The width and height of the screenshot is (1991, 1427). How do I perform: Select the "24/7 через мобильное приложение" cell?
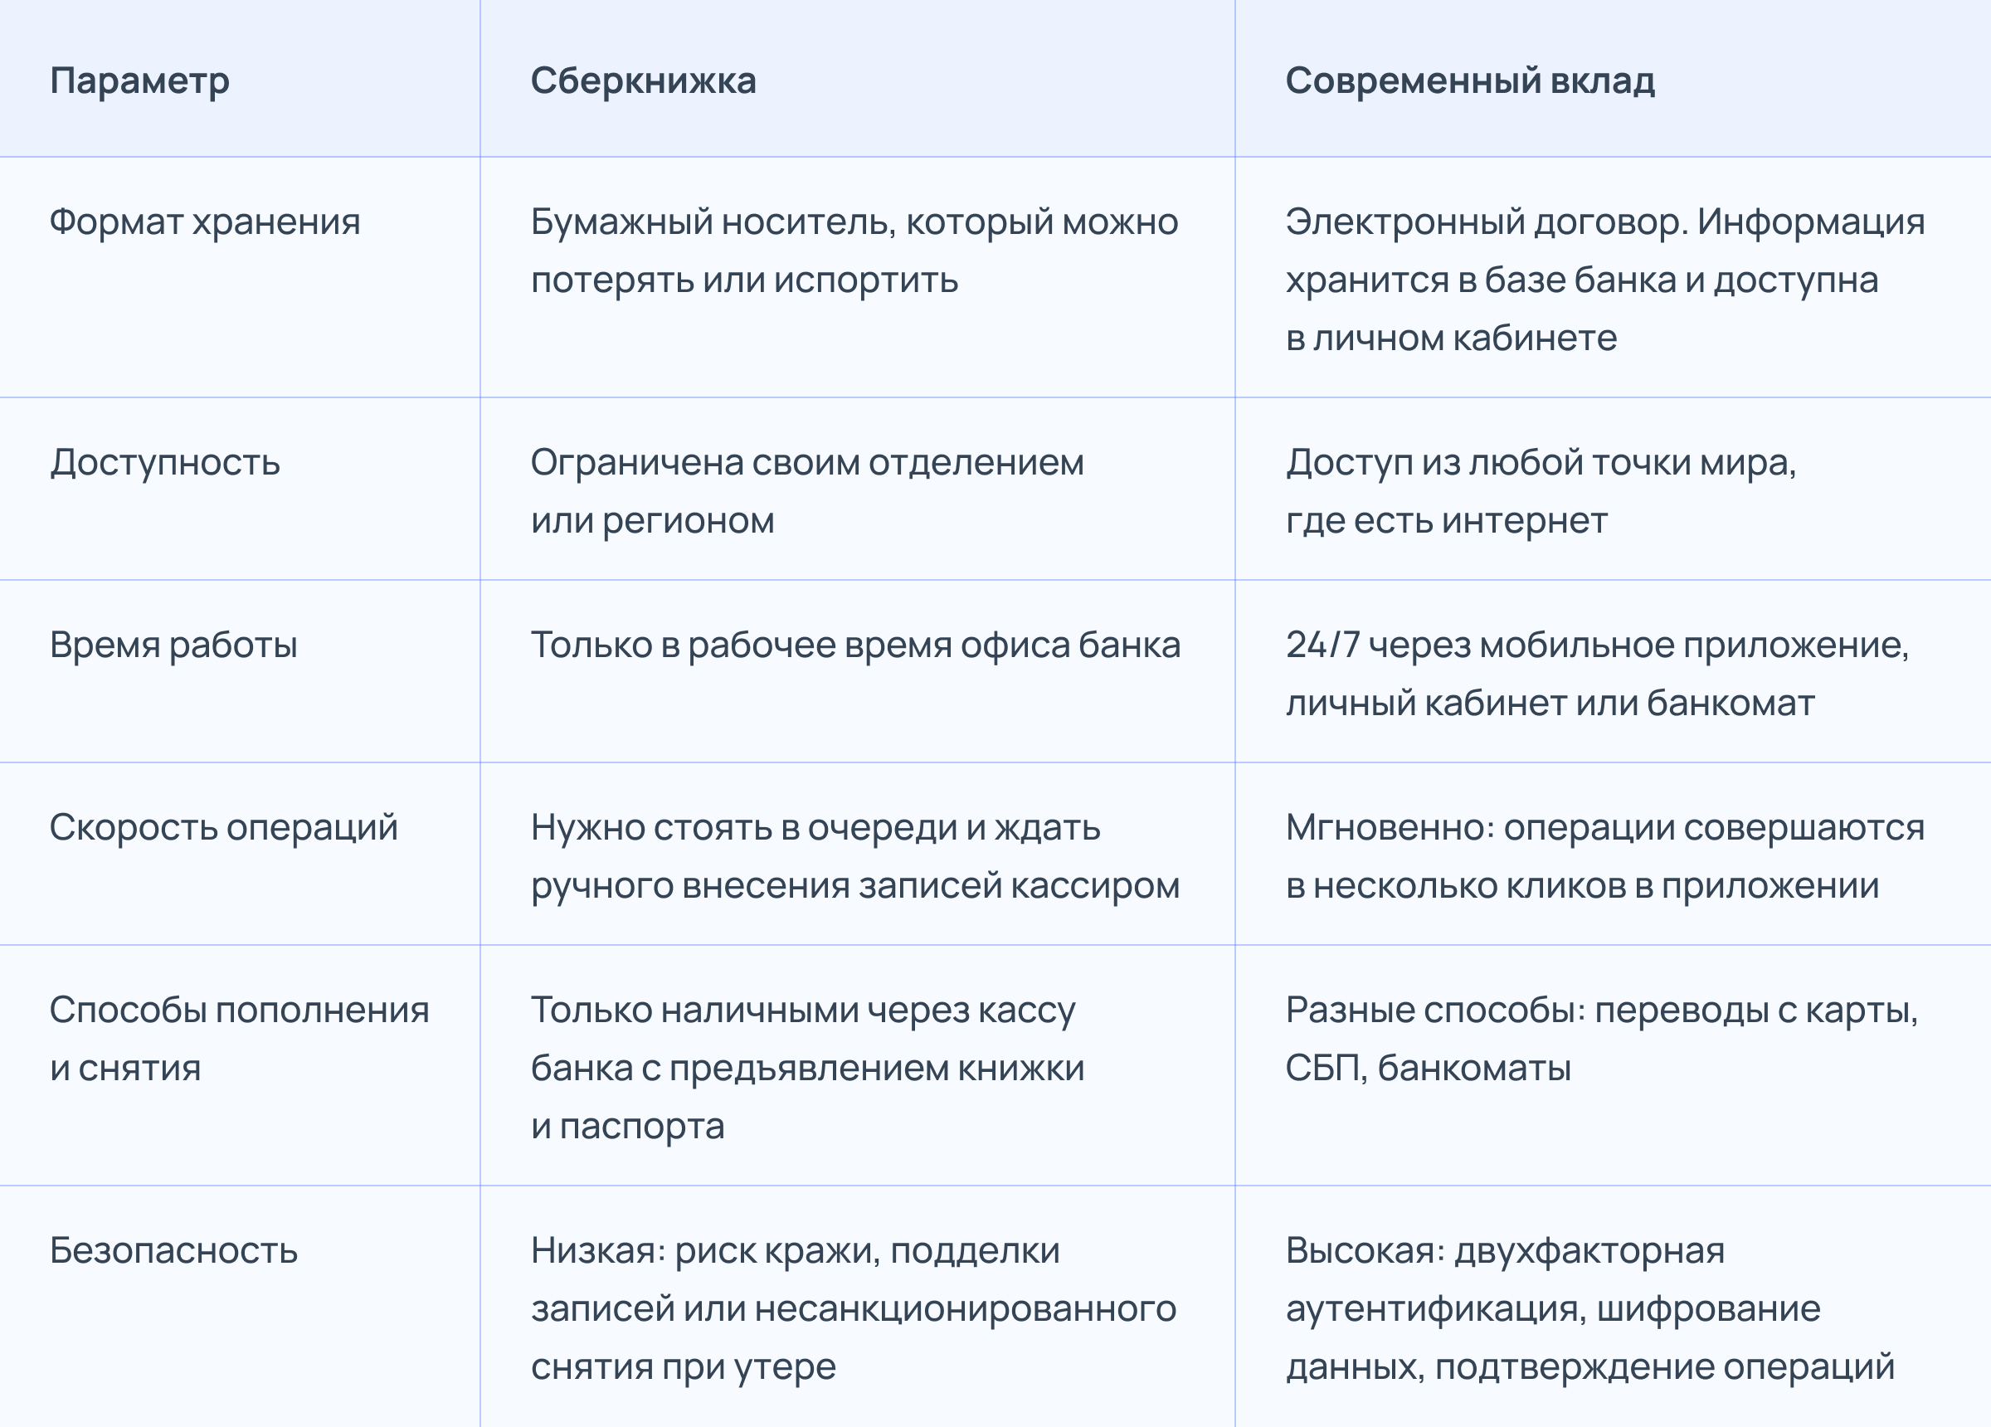pos(1597,674)
